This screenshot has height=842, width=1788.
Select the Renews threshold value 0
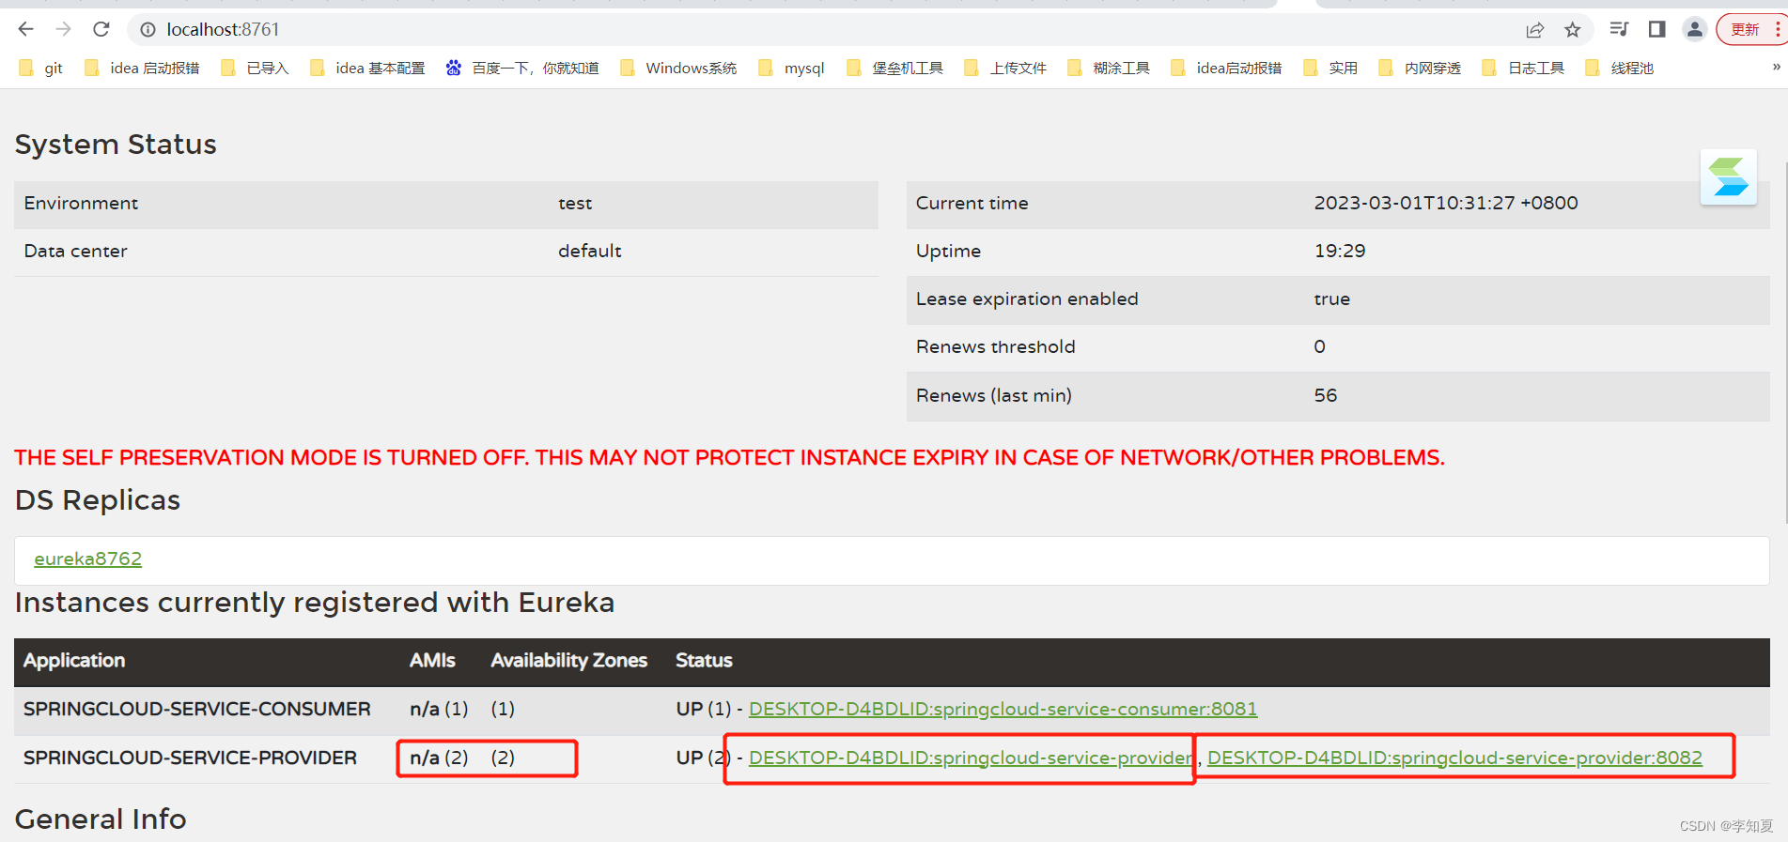tap(1320, 346)
